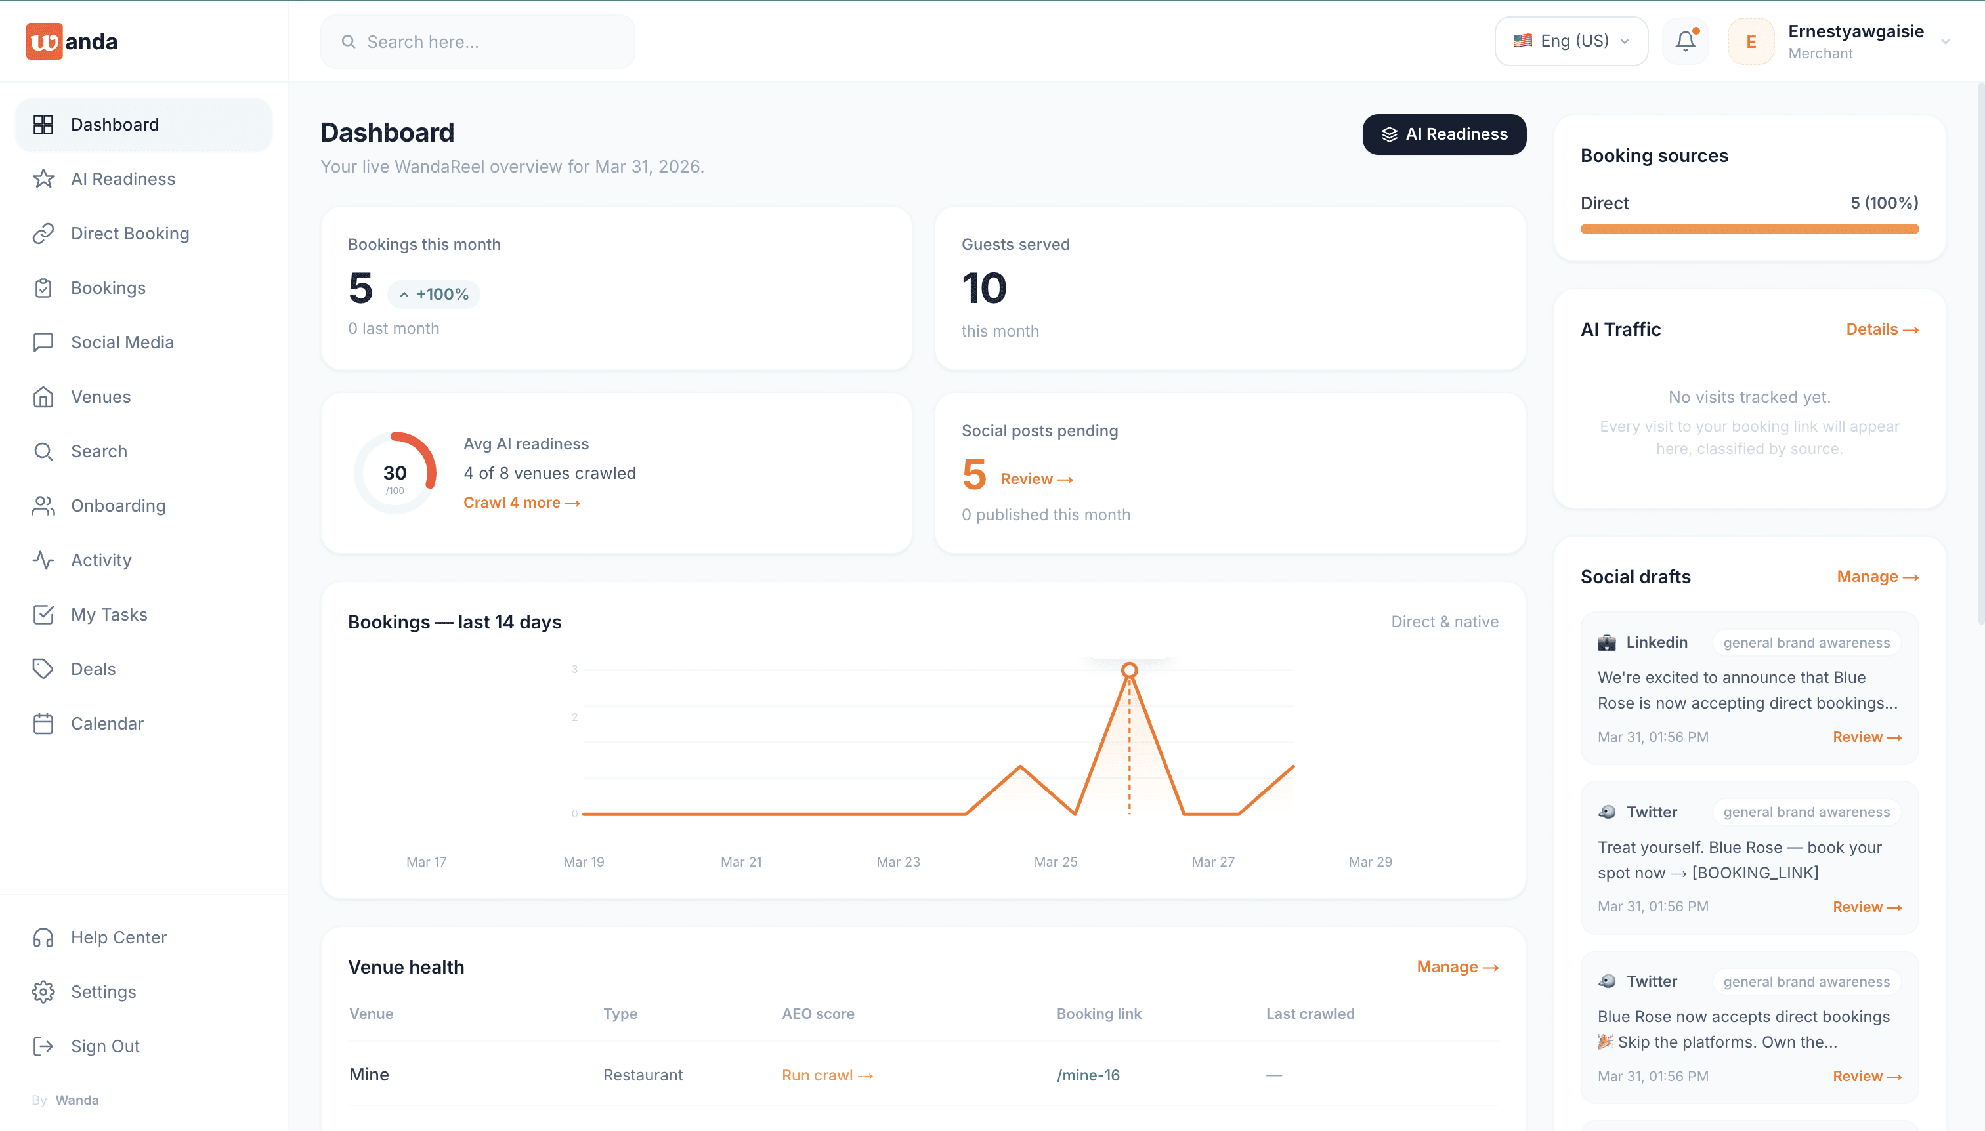Select the Venues menu item
Screen dimensions: 1985x1131
100,397
